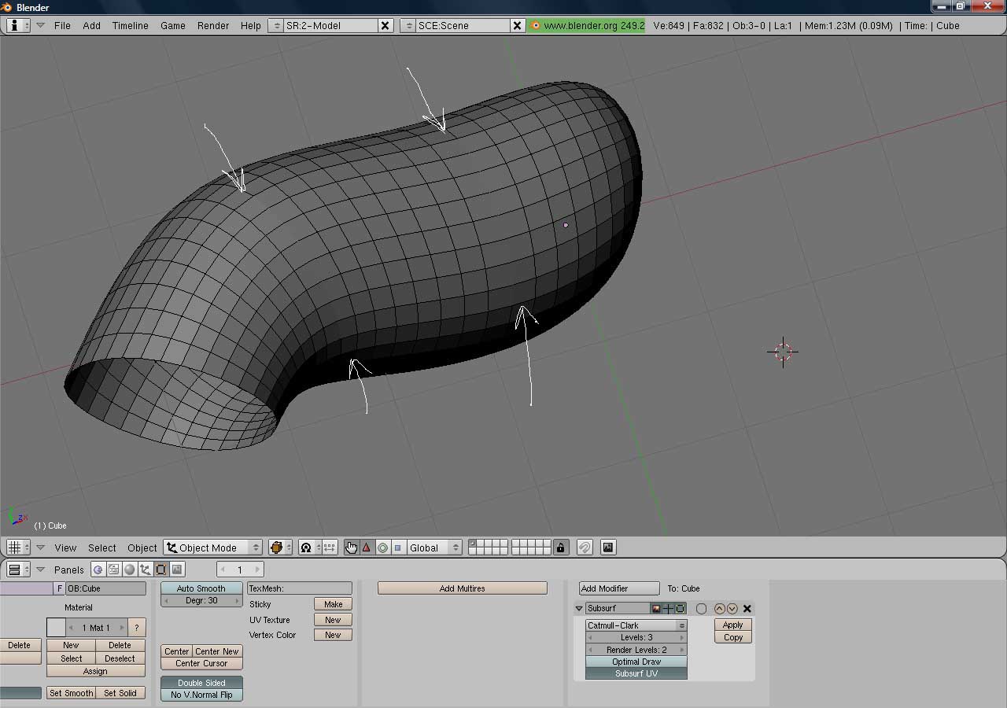The image size is (1007, 708).
Task: Open the Object Mode dropdown
Action: 212,548
